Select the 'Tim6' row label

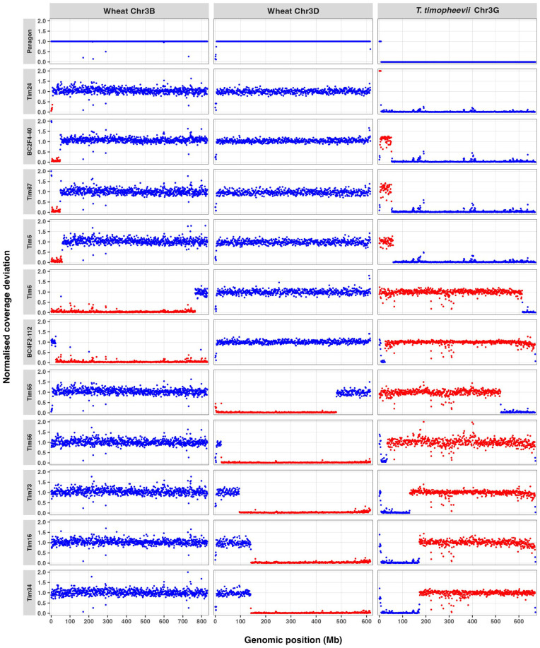30,292
